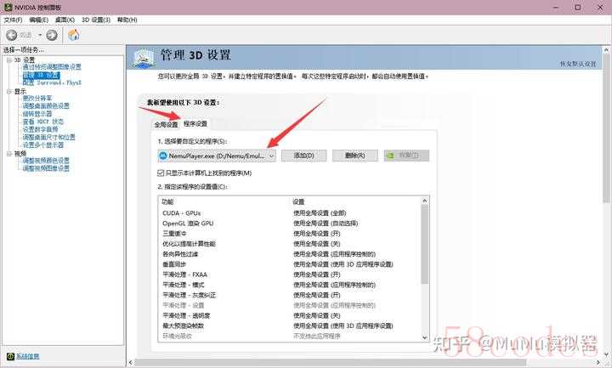Select the 平滑处理 - FXAA feature row
612x368 pixels.
click(290, 275)
